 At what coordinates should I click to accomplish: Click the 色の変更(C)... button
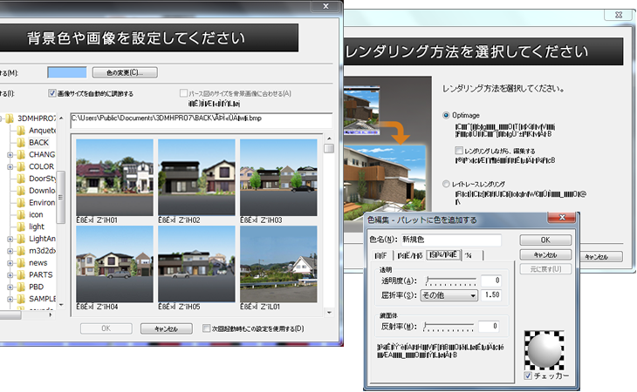[x=124, y=72]
